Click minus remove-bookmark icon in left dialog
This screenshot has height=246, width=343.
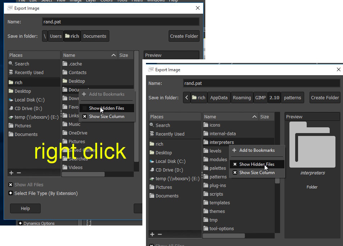coord(19,173)
